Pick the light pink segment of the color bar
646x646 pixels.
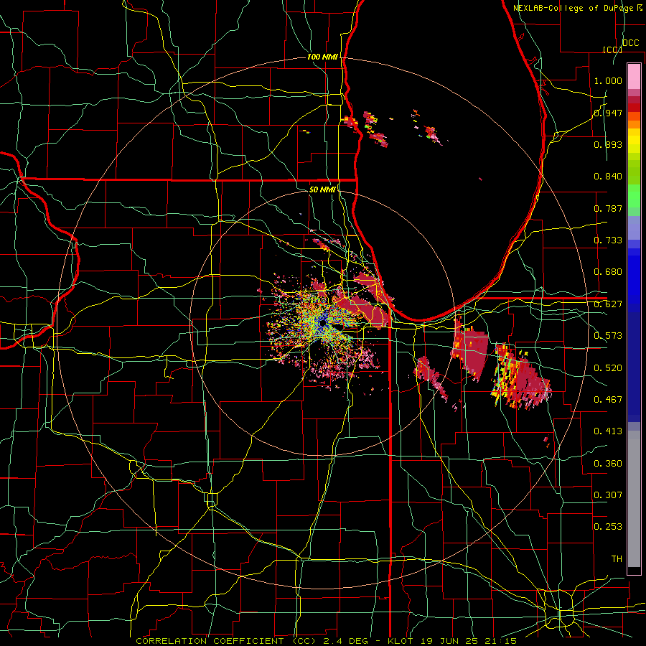[x=634, y=76]
